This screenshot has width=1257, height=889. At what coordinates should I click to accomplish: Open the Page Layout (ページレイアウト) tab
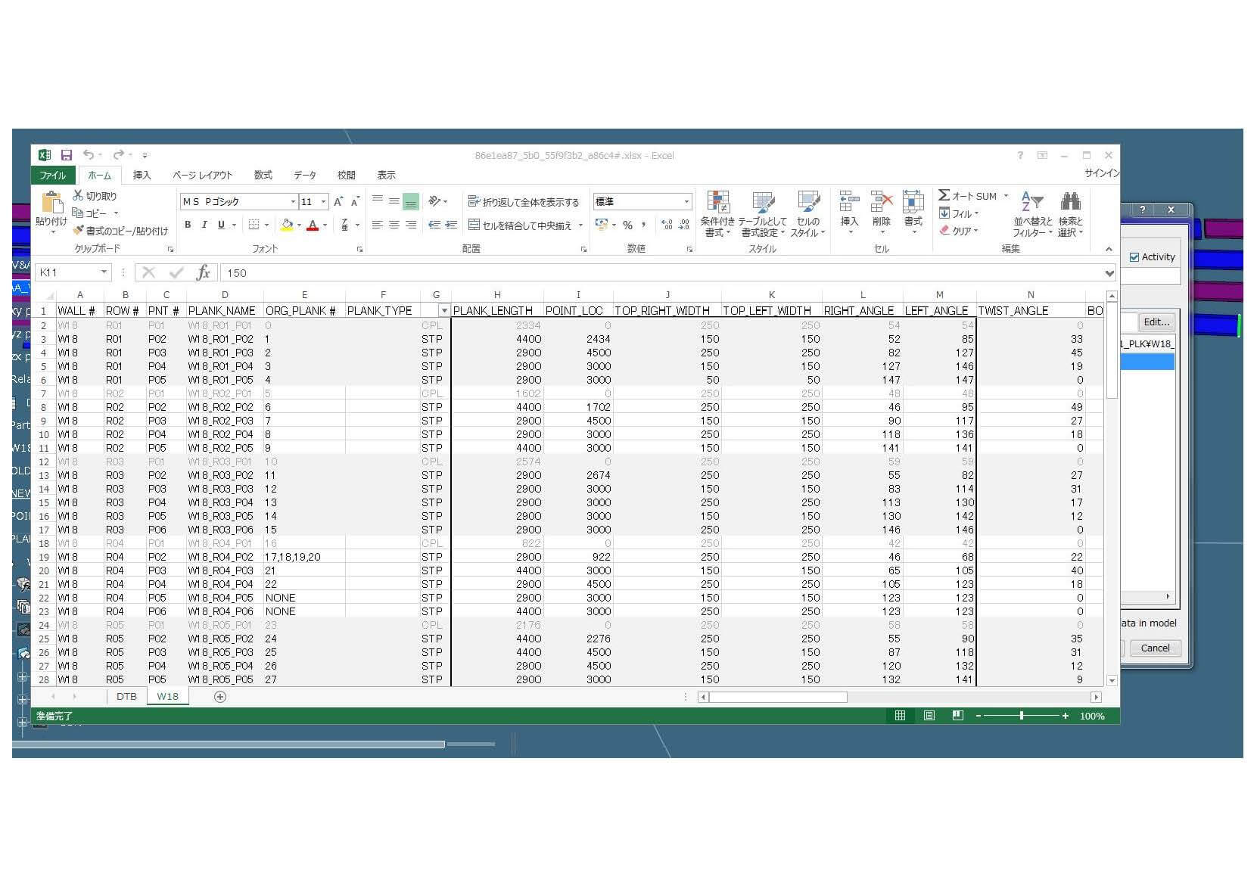[x=202, y=175]
